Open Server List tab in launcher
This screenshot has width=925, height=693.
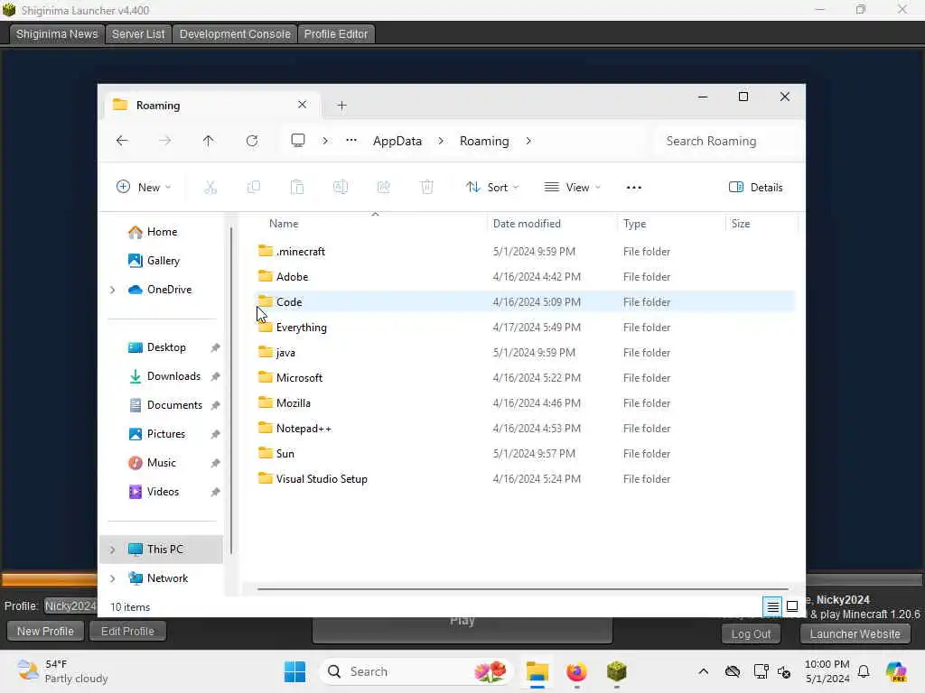(138, 34)
